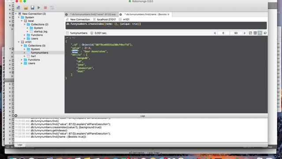Select the local database tree item

tap(31, 21)
